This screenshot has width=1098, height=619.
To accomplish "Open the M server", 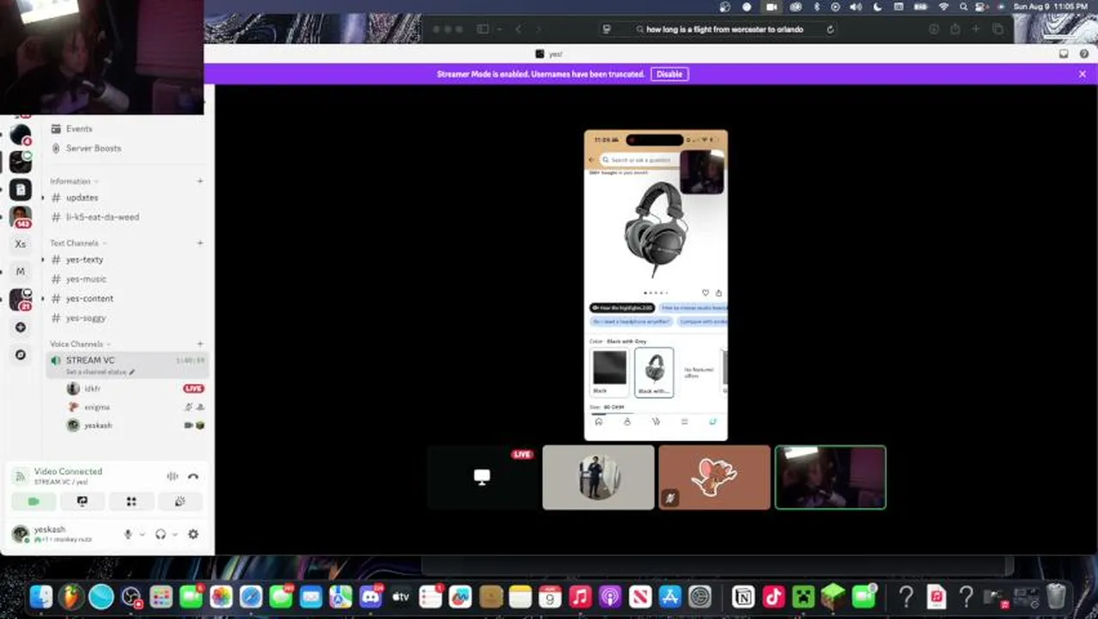I will coord(21,272).
